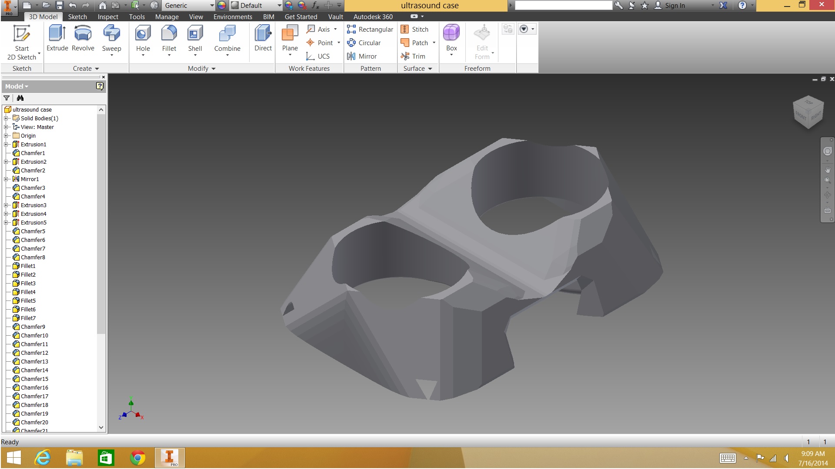
Task: Switch to the Tools tab
Action: pos(137,17)
